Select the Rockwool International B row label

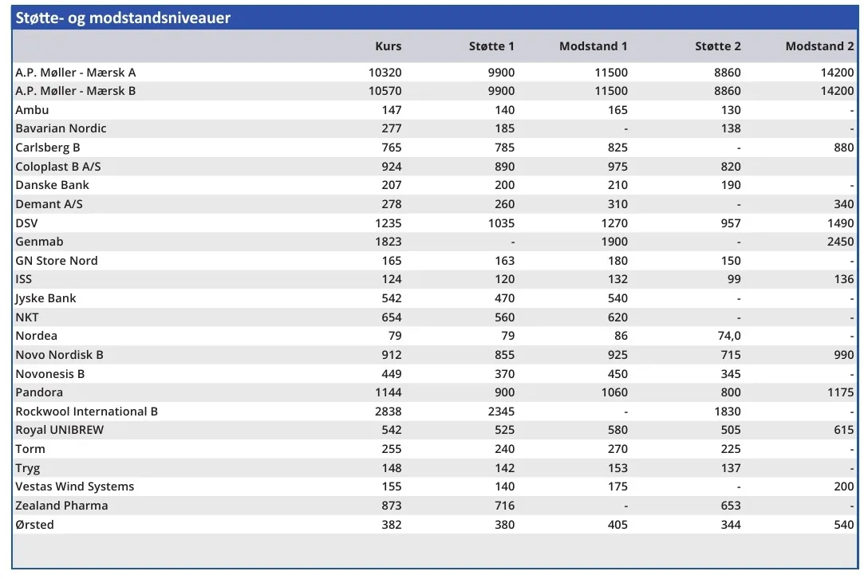(87, 412)
